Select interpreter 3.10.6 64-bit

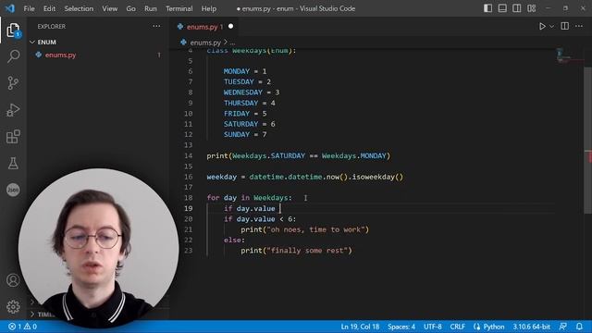tap(531, 327)
